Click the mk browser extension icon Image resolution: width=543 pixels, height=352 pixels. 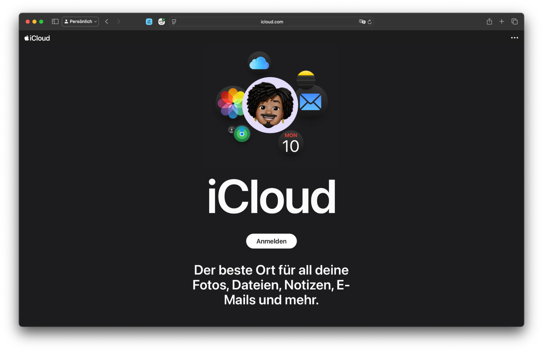tap(161, 21)
